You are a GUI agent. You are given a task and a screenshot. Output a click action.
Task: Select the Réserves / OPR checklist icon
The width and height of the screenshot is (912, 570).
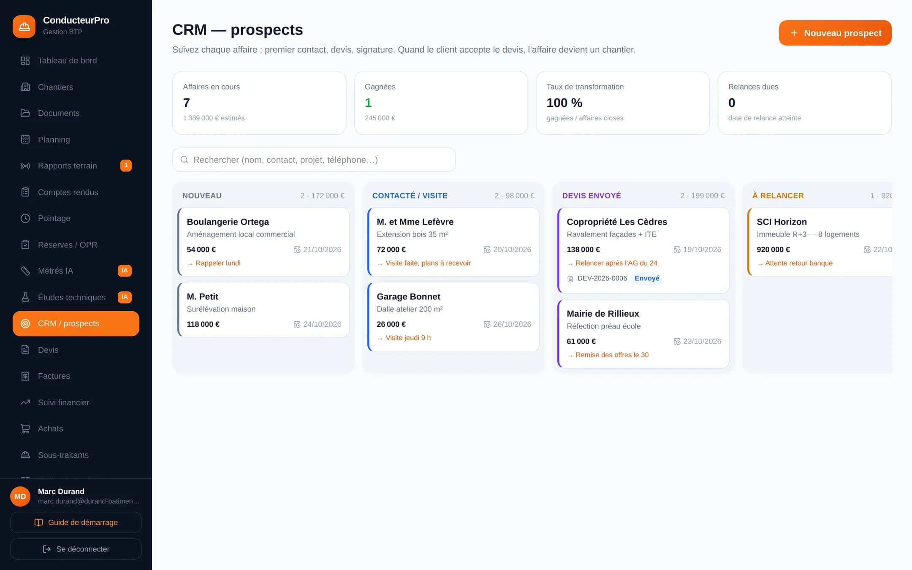point(25,245)
